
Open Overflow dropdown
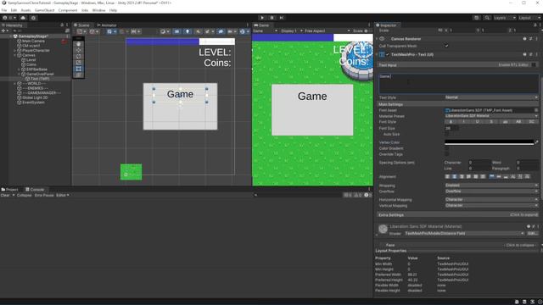pos(491,191)
